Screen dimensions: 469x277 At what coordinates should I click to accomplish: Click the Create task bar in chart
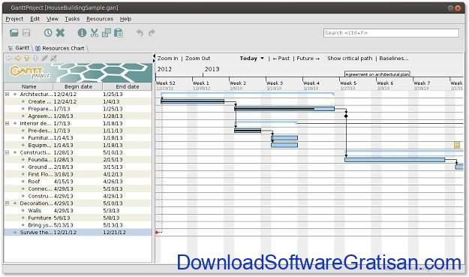pos(192,101)
